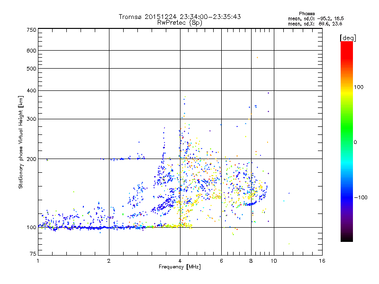Click the y-axis tick label "200"

click(31, 159)
